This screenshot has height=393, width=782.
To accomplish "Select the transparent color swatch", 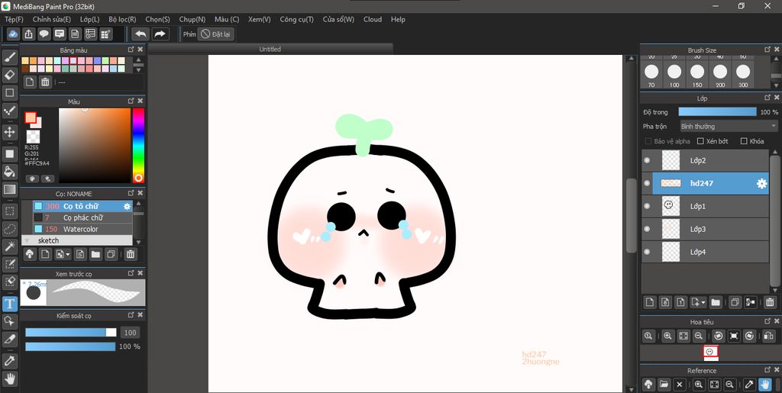I will tap(33, 137).
